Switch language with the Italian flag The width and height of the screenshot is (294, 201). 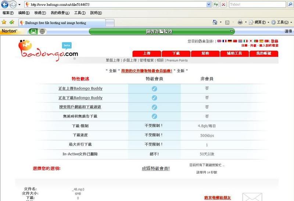245,41
